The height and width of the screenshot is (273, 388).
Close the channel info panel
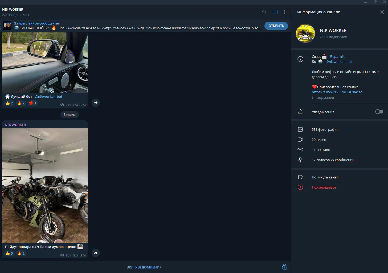(382, 12)
